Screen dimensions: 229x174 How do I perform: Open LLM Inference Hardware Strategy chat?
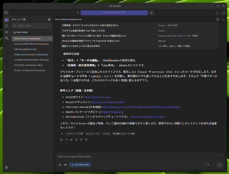click(32, 60)
